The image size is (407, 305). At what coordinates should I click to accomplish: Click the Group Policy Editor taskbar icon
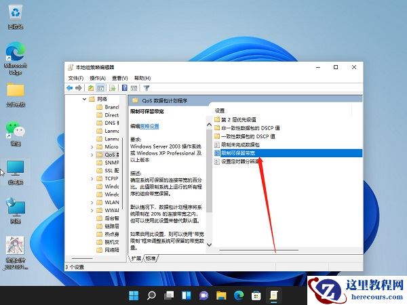pos(274,295)
